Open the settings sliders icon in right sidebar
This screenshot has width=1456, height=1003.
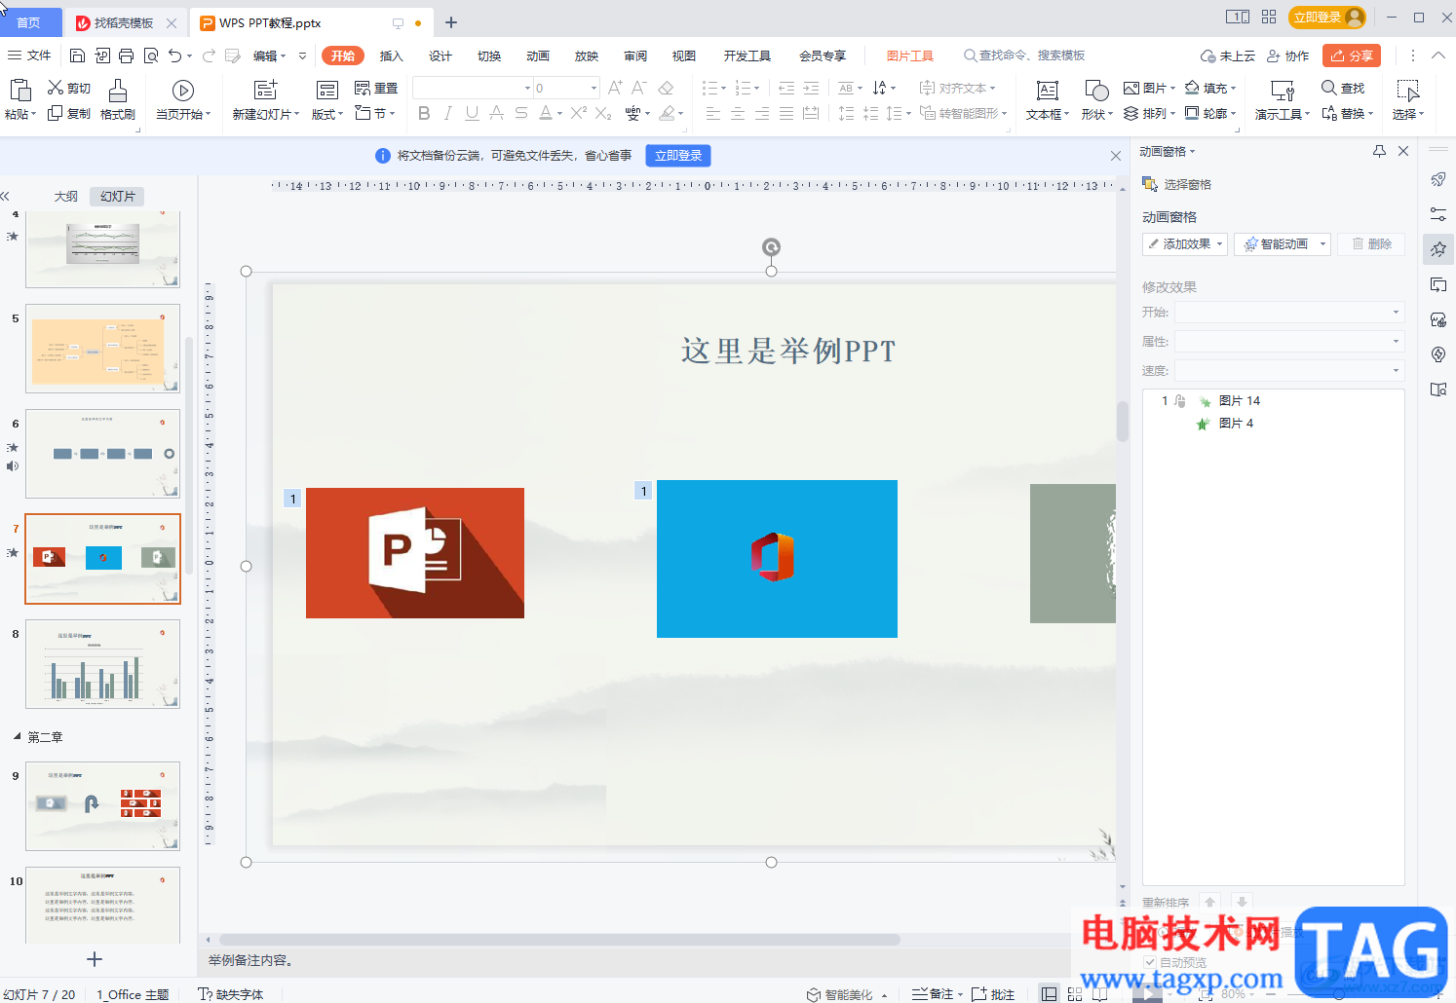[x=1438, y=214]
